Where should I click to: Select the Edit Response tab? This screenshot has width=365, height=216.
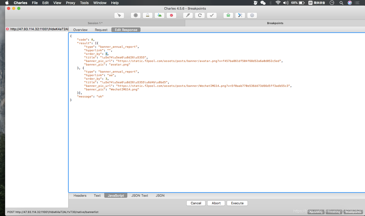tap(126, 30)
